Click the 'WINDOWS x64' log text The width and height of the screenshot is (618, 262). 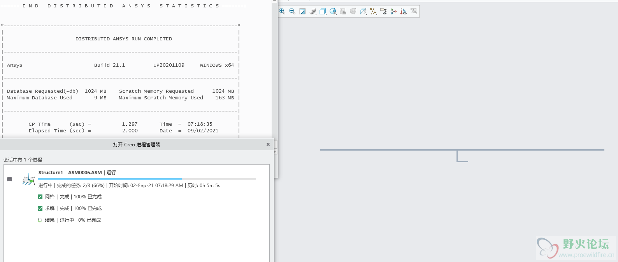(217, 65)
